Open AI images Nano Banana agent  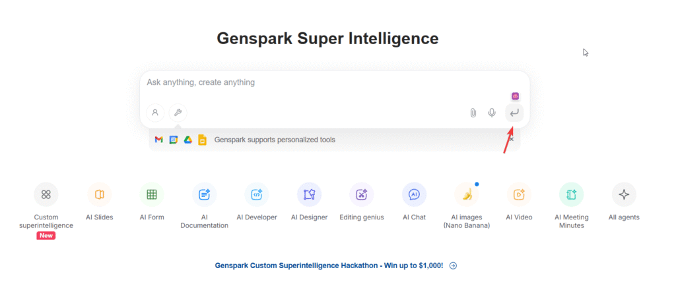coord(467,194)
